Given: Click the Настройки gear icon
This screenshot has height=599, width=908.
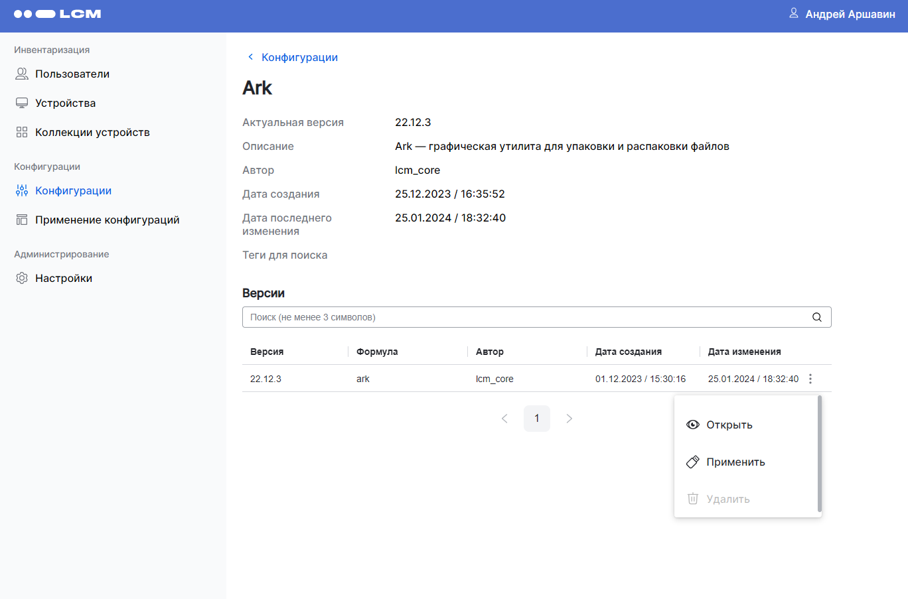Looking at the screenshot, I should (22, 278).
